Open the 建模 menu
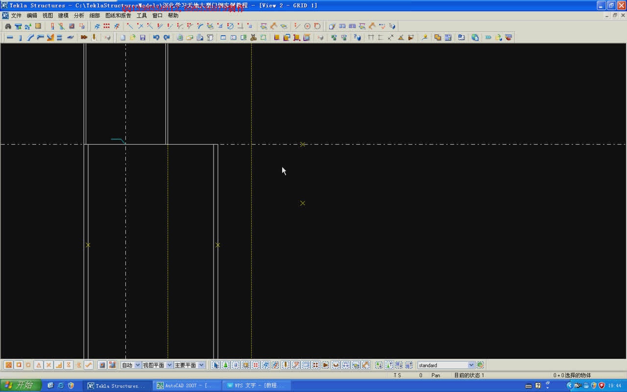Screen dimensions: 627x392 pos(63,16)
